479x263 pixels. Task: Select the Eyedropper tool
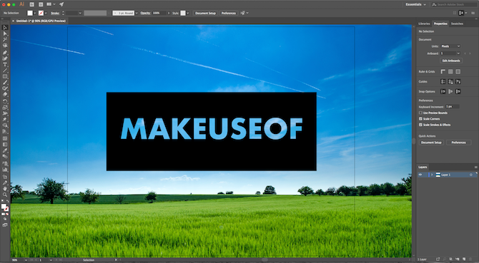point(5,150)
